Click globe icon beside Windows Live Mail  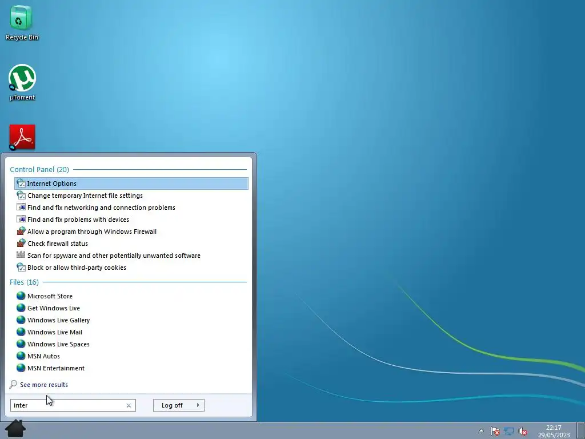(x=21, y=332)
